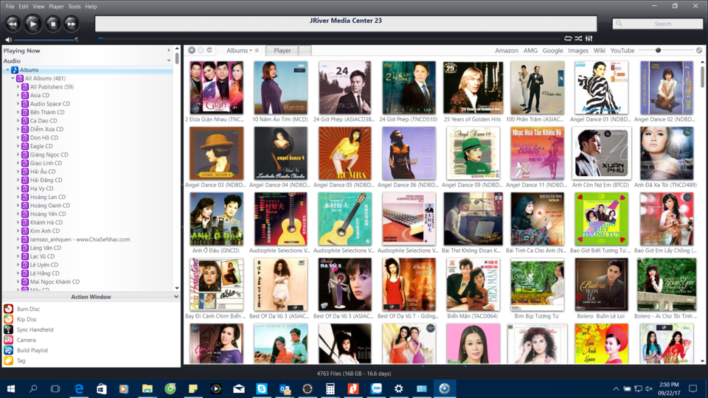Open the File menu
708x398 pixels.
tap(10, 7)
